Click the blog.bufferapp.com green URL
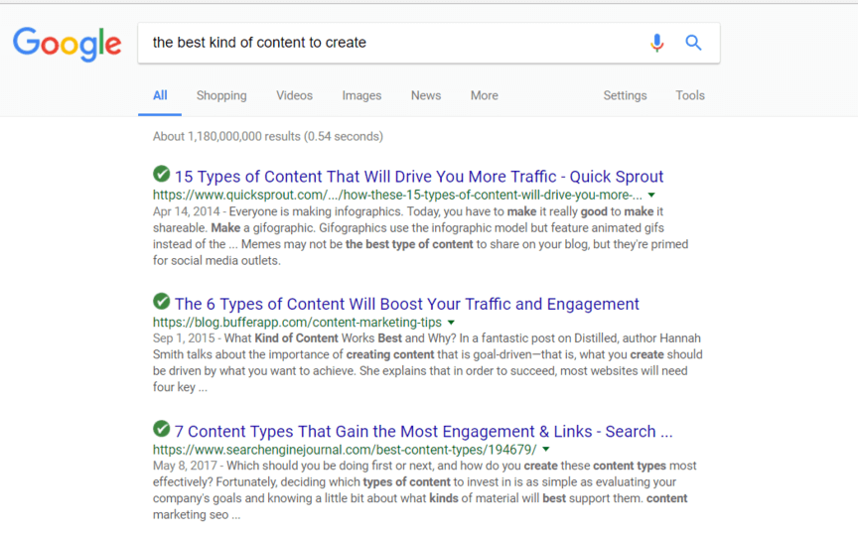The image size is (858, 540). [297, 323]
